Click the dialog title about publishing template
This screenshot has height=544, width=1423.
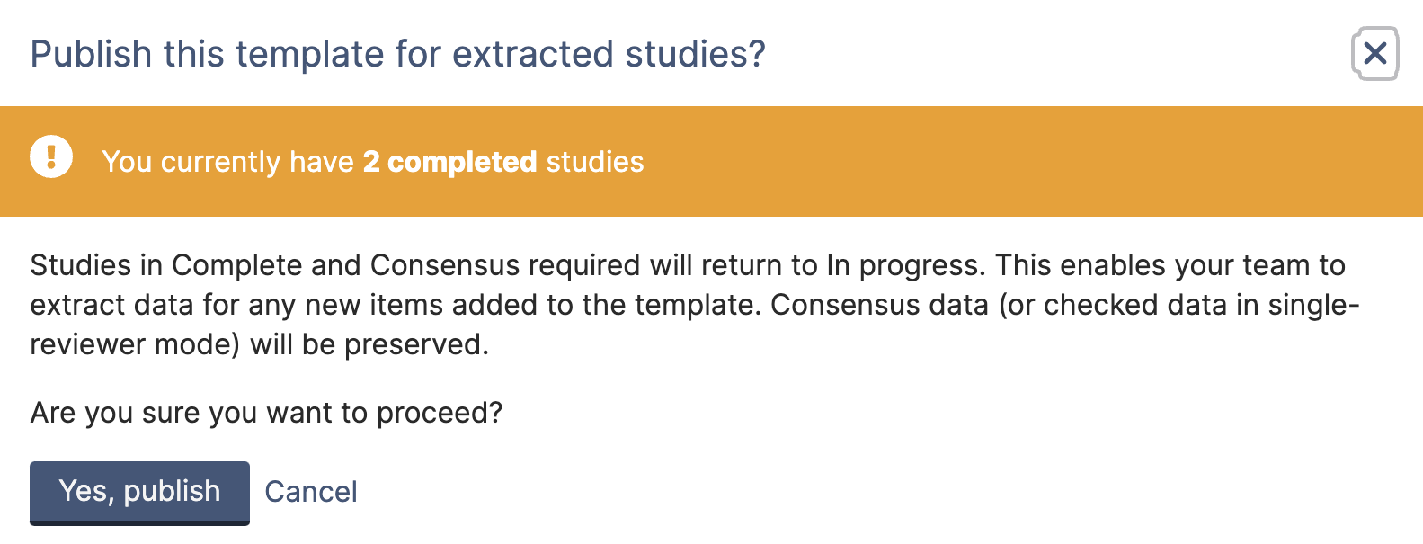pyautogui.click(x=397, y=54)
